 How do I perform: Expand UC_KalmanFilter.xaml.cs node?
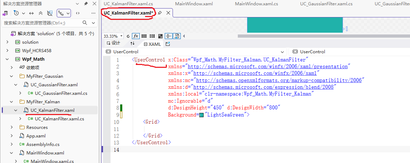[x=20, y=119]
